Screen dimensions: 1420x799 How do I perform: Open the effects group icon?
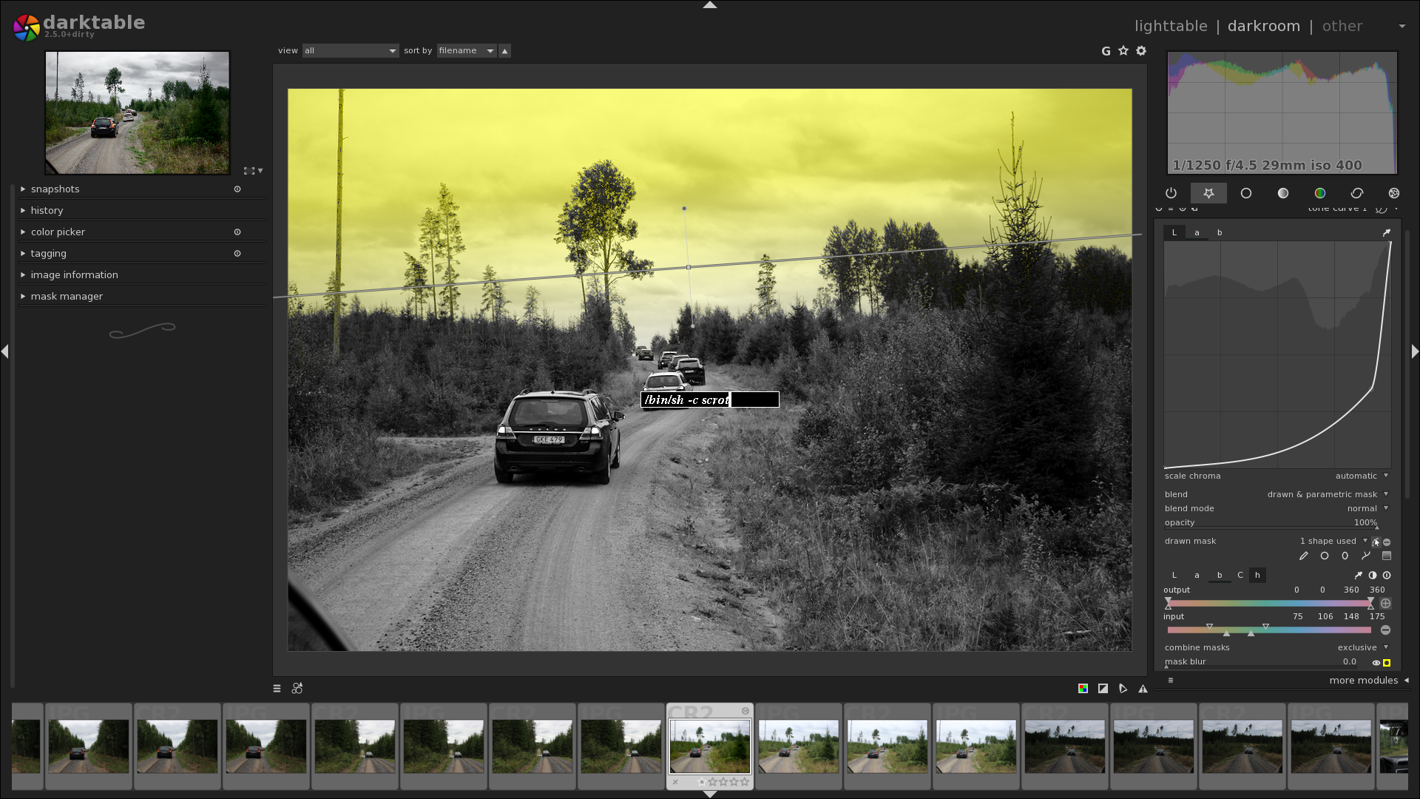pos(1394,193)
